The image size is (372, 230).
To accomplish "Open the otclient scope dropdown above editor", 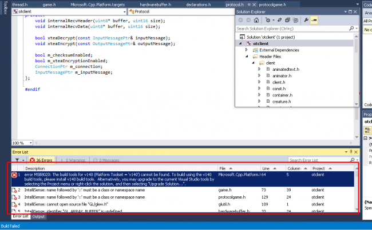I will coord(124,11).
